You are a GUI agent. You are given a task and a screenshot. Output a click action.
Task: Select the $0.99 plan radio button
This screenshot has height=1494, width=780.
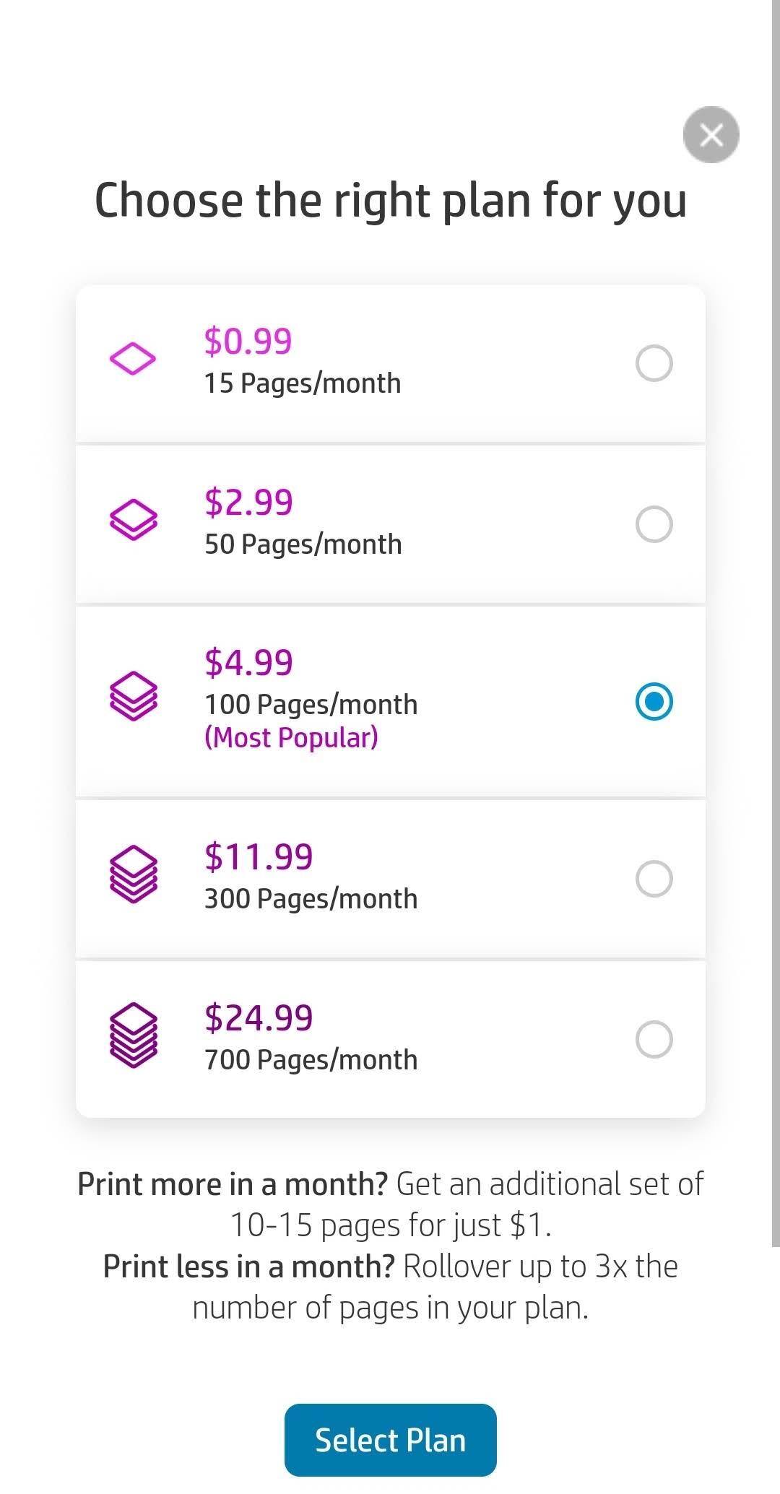tap(654, 363)
